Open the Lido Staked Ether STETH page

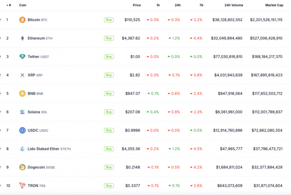[49, 149]
